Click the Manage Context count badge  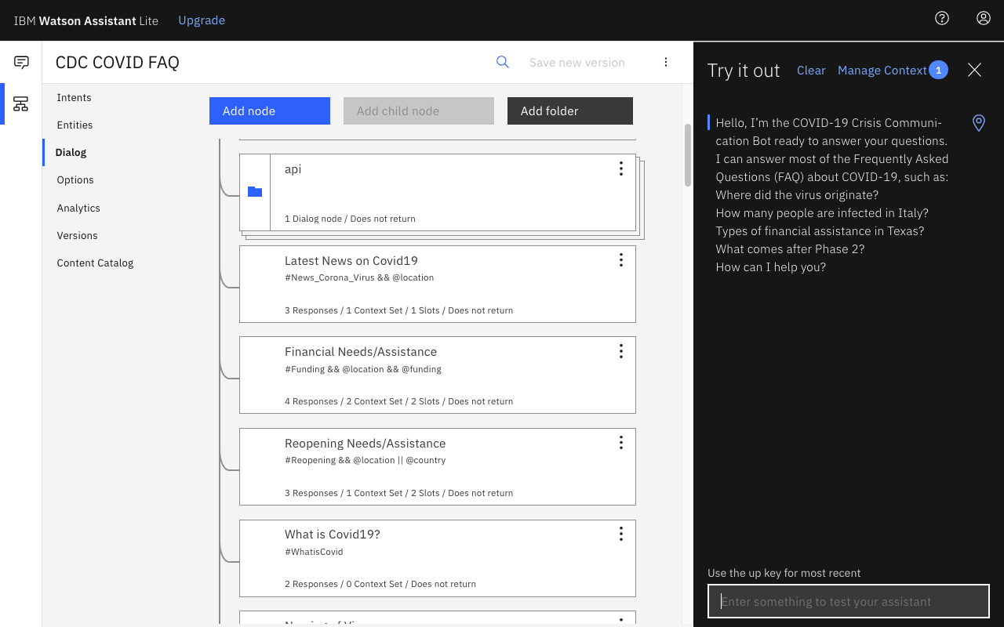click(939, 70)
